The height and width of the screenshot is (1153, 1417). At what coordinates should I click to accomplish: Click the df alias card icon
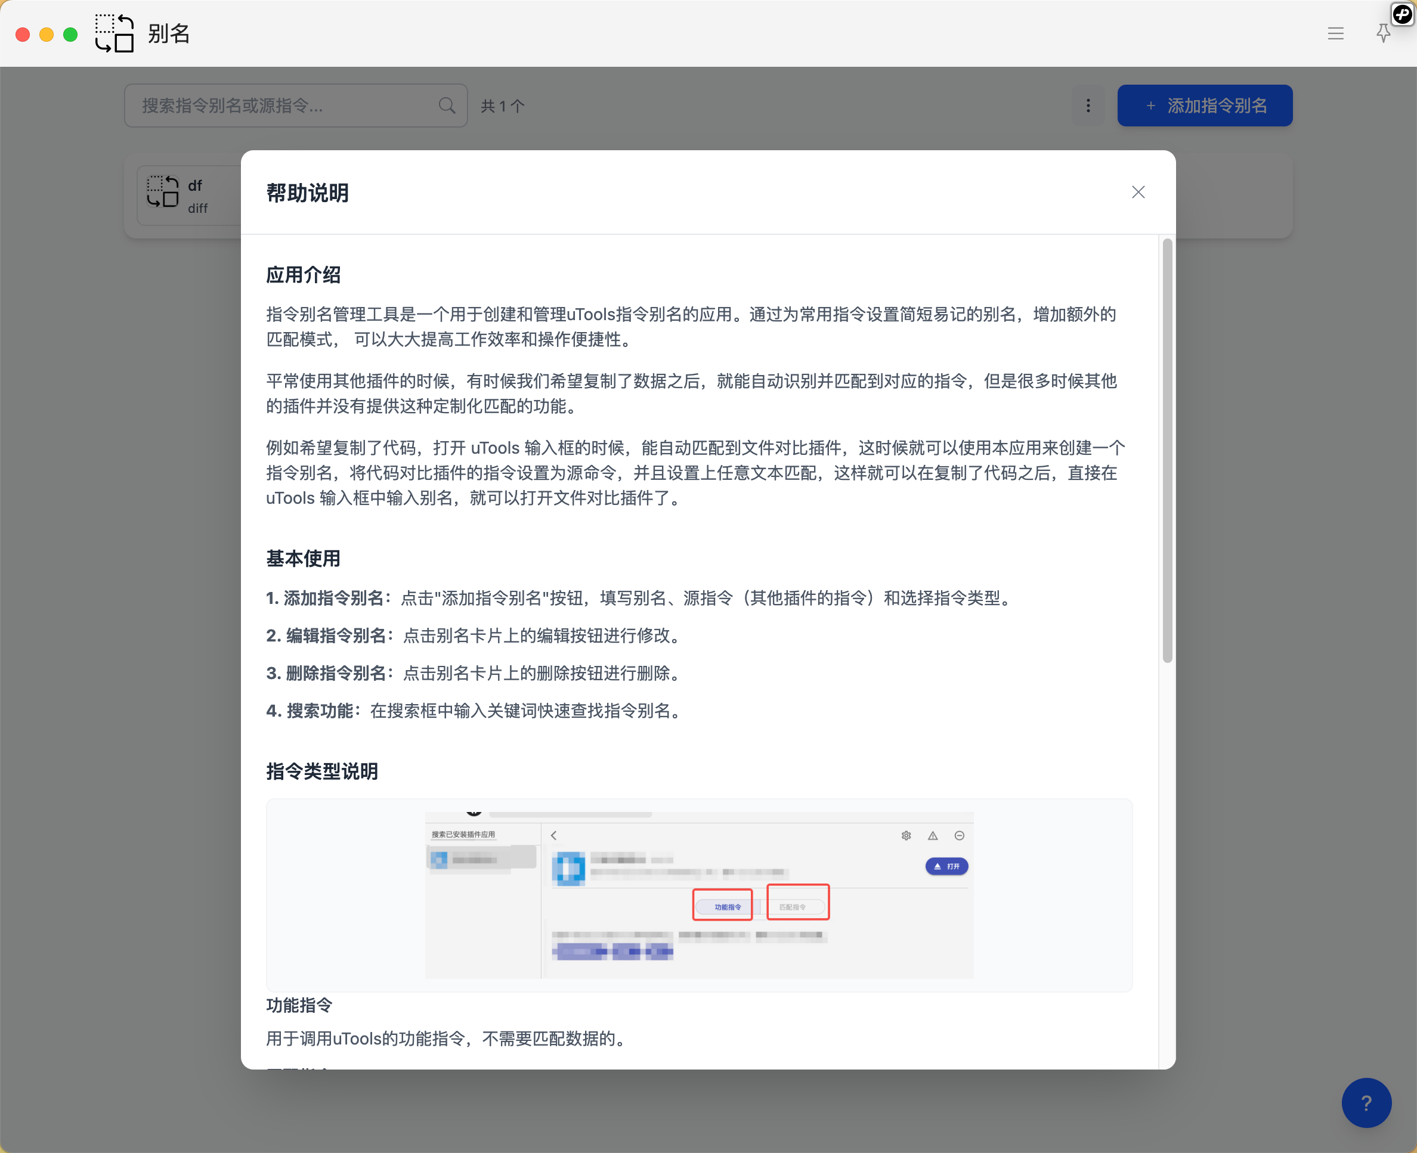tap(163, 192)
